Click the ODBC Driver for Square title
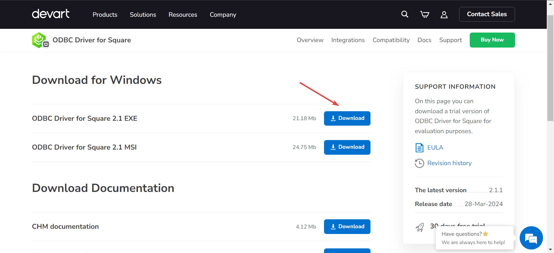 [x=92, y=40]
